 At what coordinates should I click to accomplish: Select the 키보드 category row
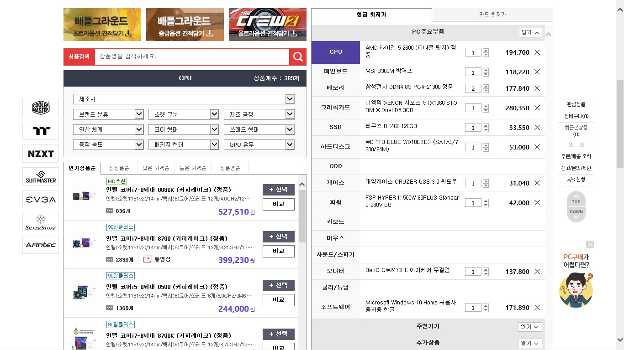point(336,222)
